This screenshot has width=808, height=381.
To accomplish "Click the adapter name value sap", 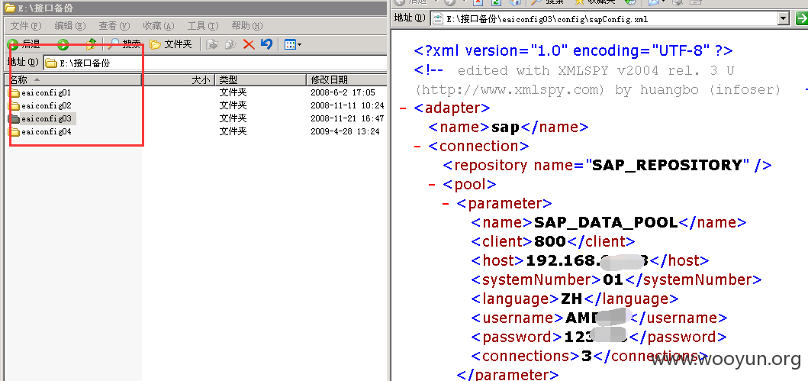I will (x=505, y=128).
